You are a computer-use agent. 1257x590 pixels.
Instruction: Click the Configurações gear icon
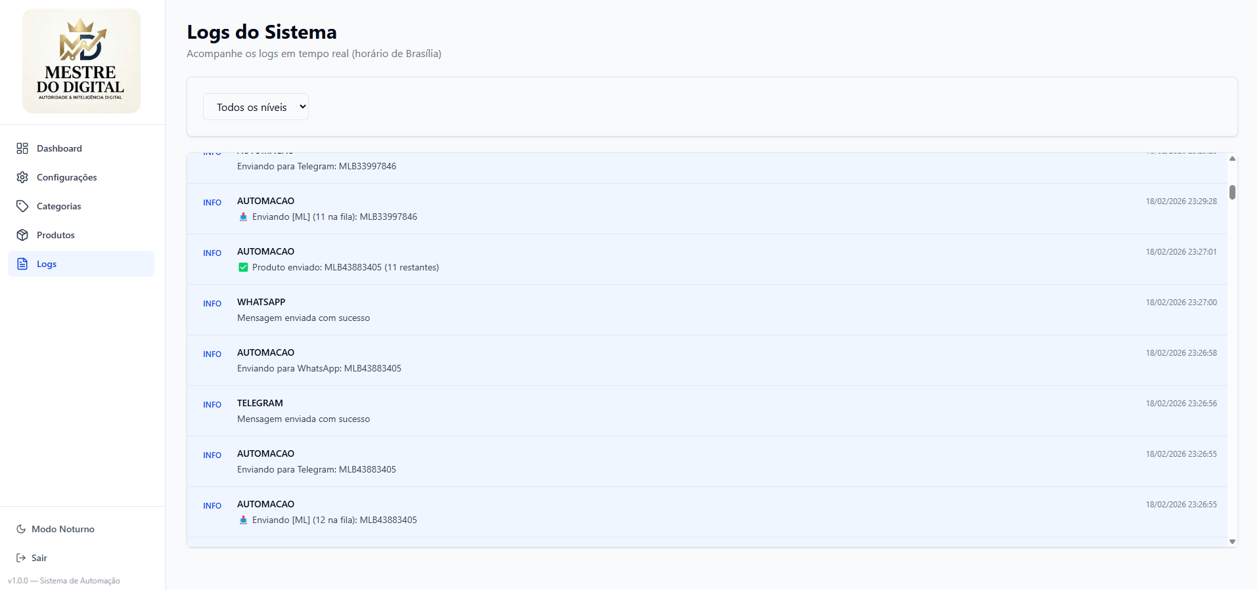[22, 177]
